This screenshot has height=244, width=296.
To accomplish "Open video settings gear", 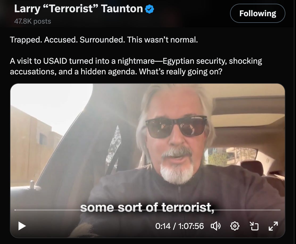I will pyautogui.click(x=235, y=226).
